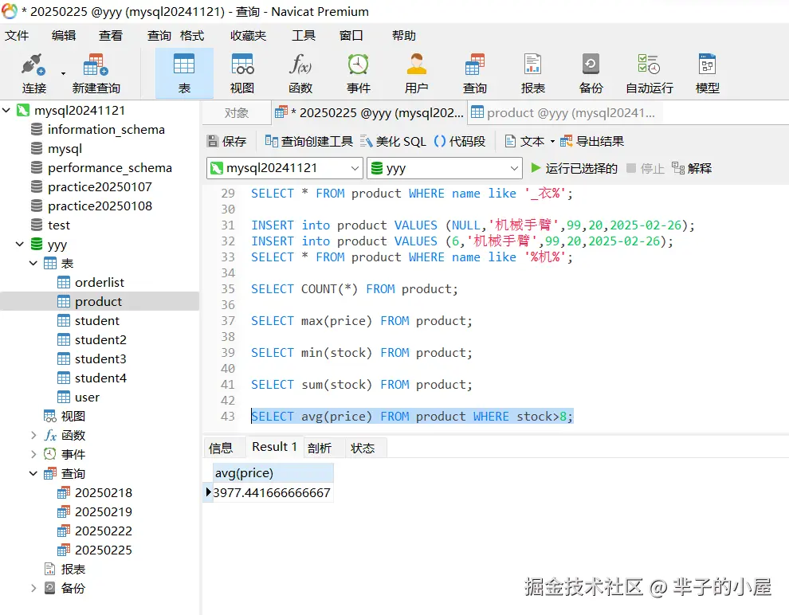
Task: Select the saved query 20250225
Action: click(x=103, y=550)
